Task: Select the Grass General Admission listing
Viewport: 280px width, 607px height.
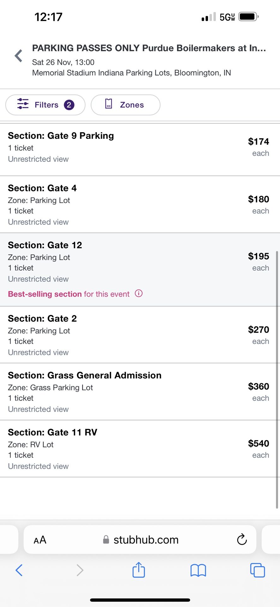Action: [x=140, y=392]
